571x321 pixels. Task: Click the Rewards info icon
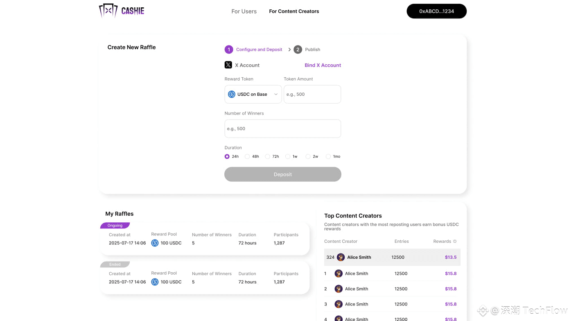point(455,242)
